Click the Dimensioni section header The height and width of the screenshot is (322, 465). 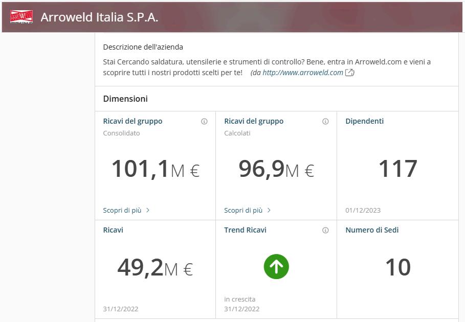click(125, 99)
